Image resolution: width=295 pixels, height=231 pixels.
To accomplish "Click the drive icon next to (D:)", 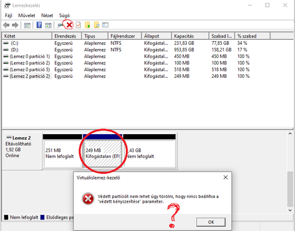I will click(6, 50).
